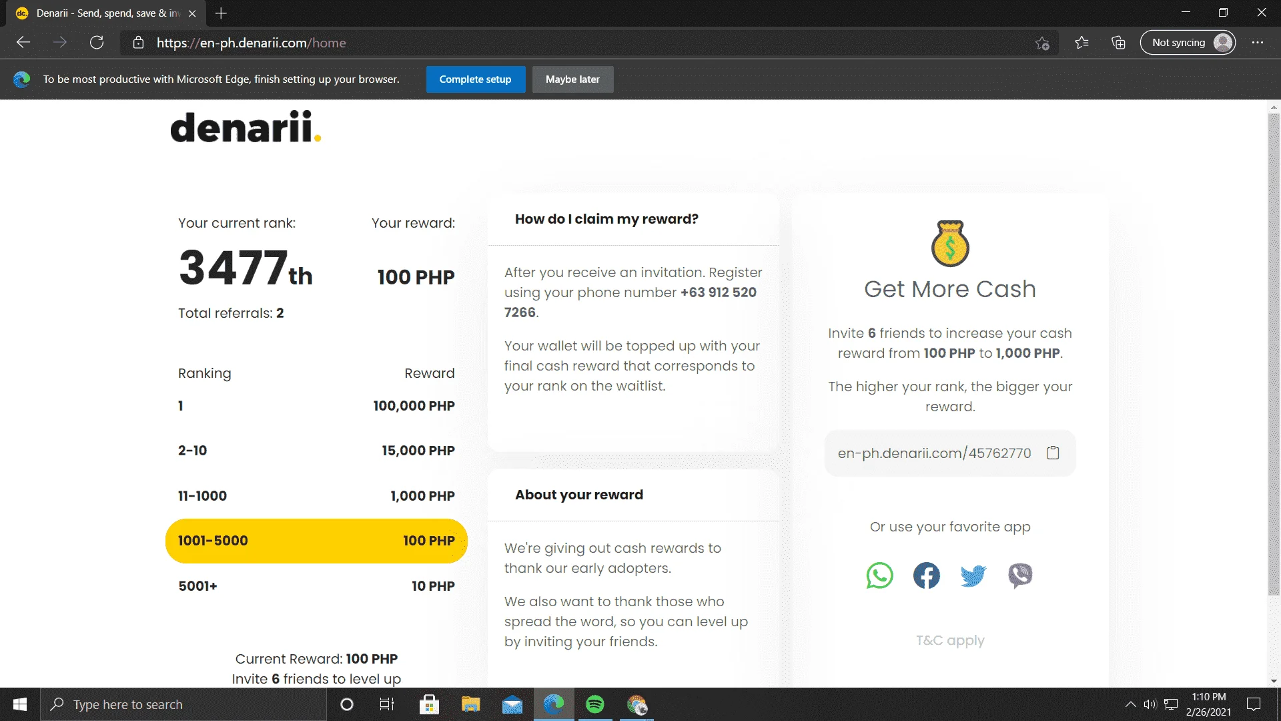1281x721 pixels.
Task: Click the taskbar search box
Action: 183,704
